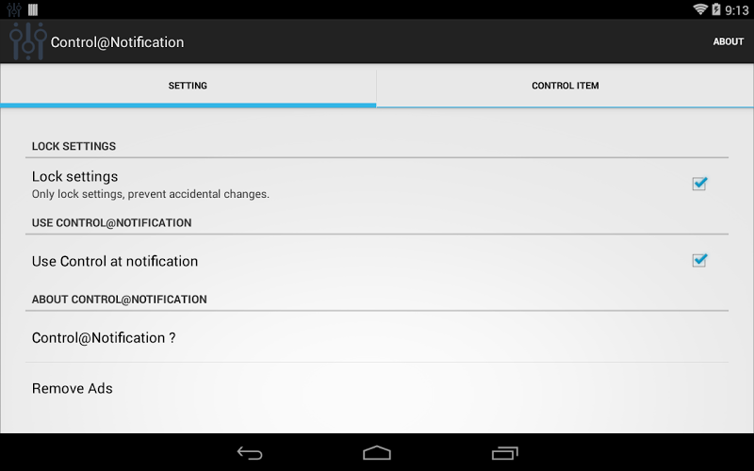Tap the battery charging icon
This screenshot has height=471, width=754.
716,9
